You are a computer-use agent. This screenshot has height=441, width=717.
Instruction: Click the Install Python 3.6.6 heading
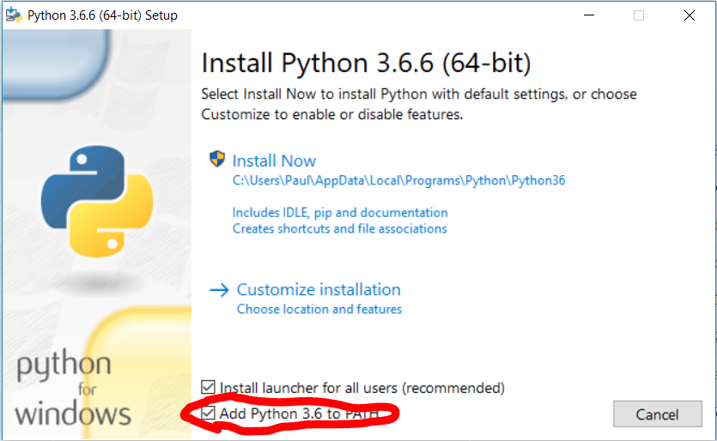coord(366,63)
